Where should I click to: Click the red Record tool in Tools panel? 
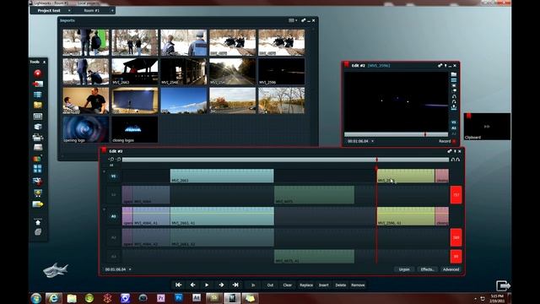[37, 73]
